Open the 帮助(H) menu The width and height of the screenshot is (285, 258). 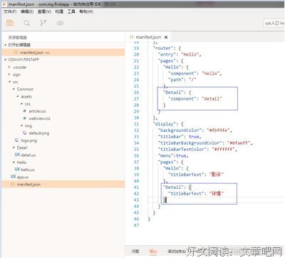(86, 11)
